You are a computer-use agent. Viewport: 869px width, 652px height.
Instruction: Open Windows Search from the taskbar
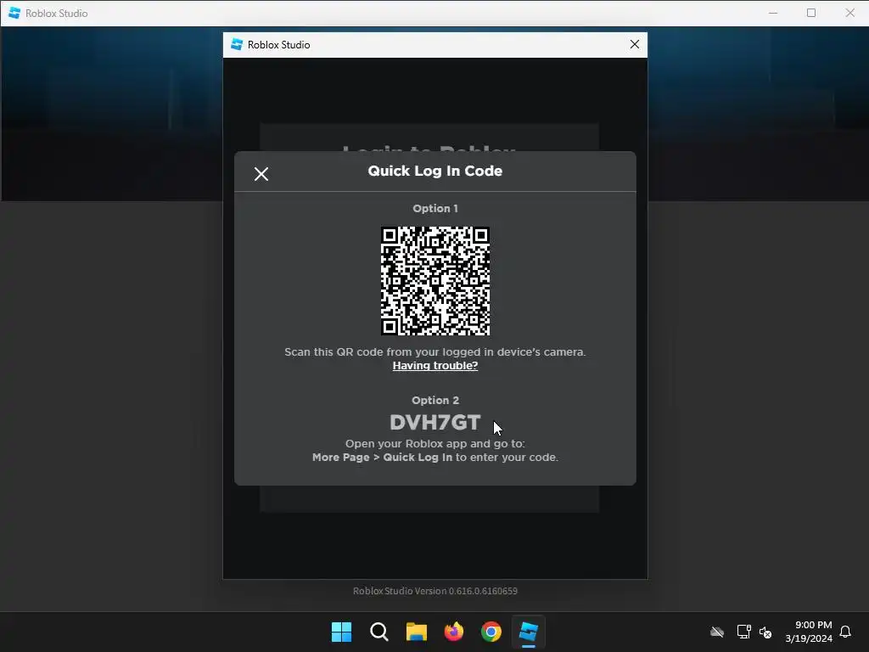point(379,632)
